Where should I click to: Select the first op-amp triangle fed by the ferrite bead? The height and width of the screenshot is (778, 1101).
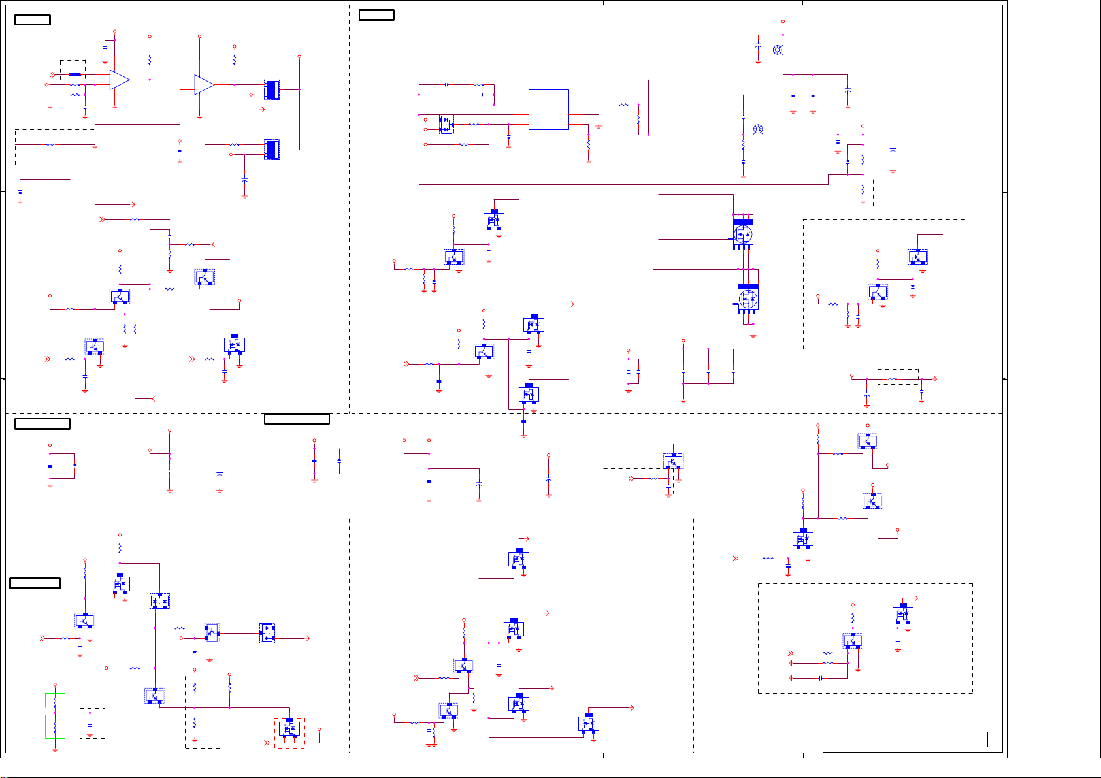tap(119, 80)
